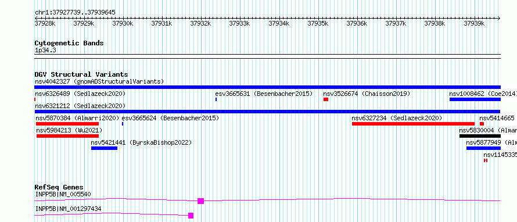Select the red nsv1145335 H-shaped marker
This screenshot has height=222, width=517.
[486, 160]
